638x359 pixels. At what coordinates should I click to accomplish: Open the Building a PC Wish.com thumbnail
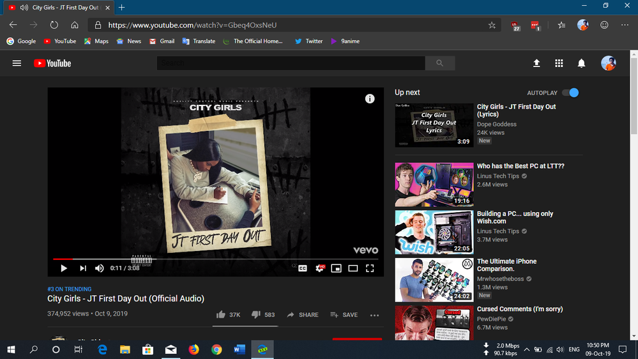coord(434,232)
